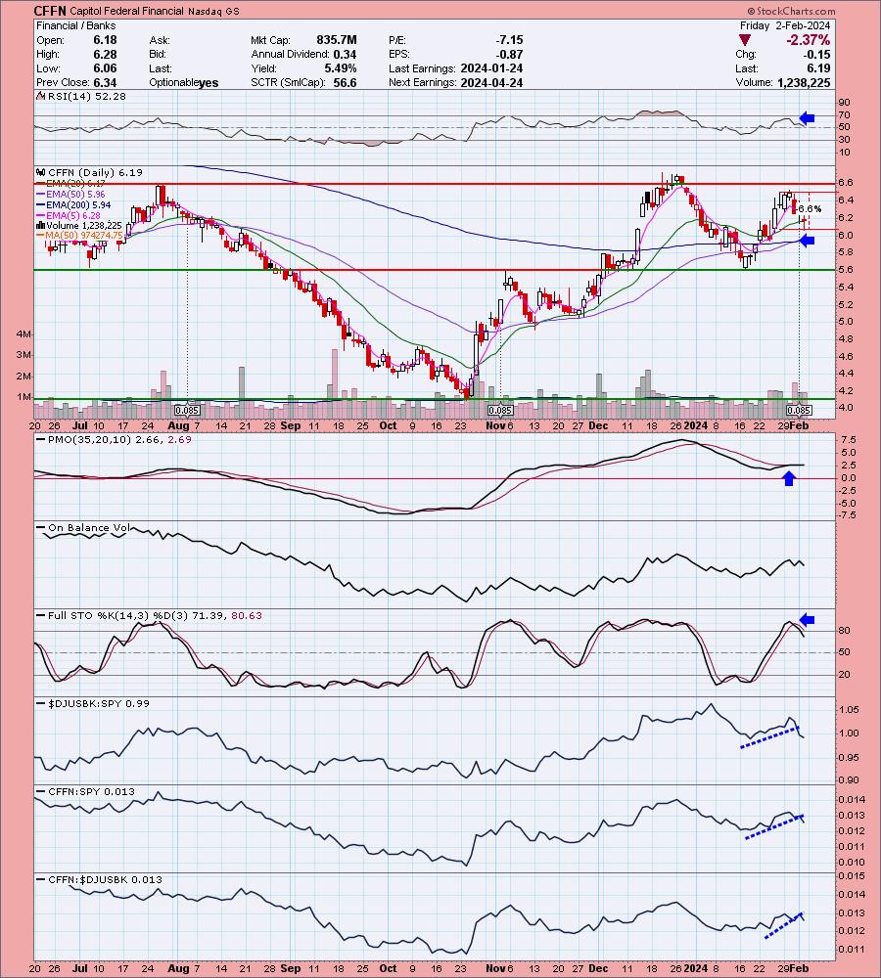Click the 6.6 price axis label

[846, 183]
